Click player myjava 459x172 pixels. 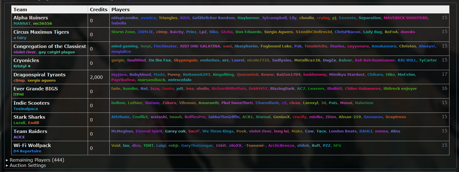(x=119, y=74)
